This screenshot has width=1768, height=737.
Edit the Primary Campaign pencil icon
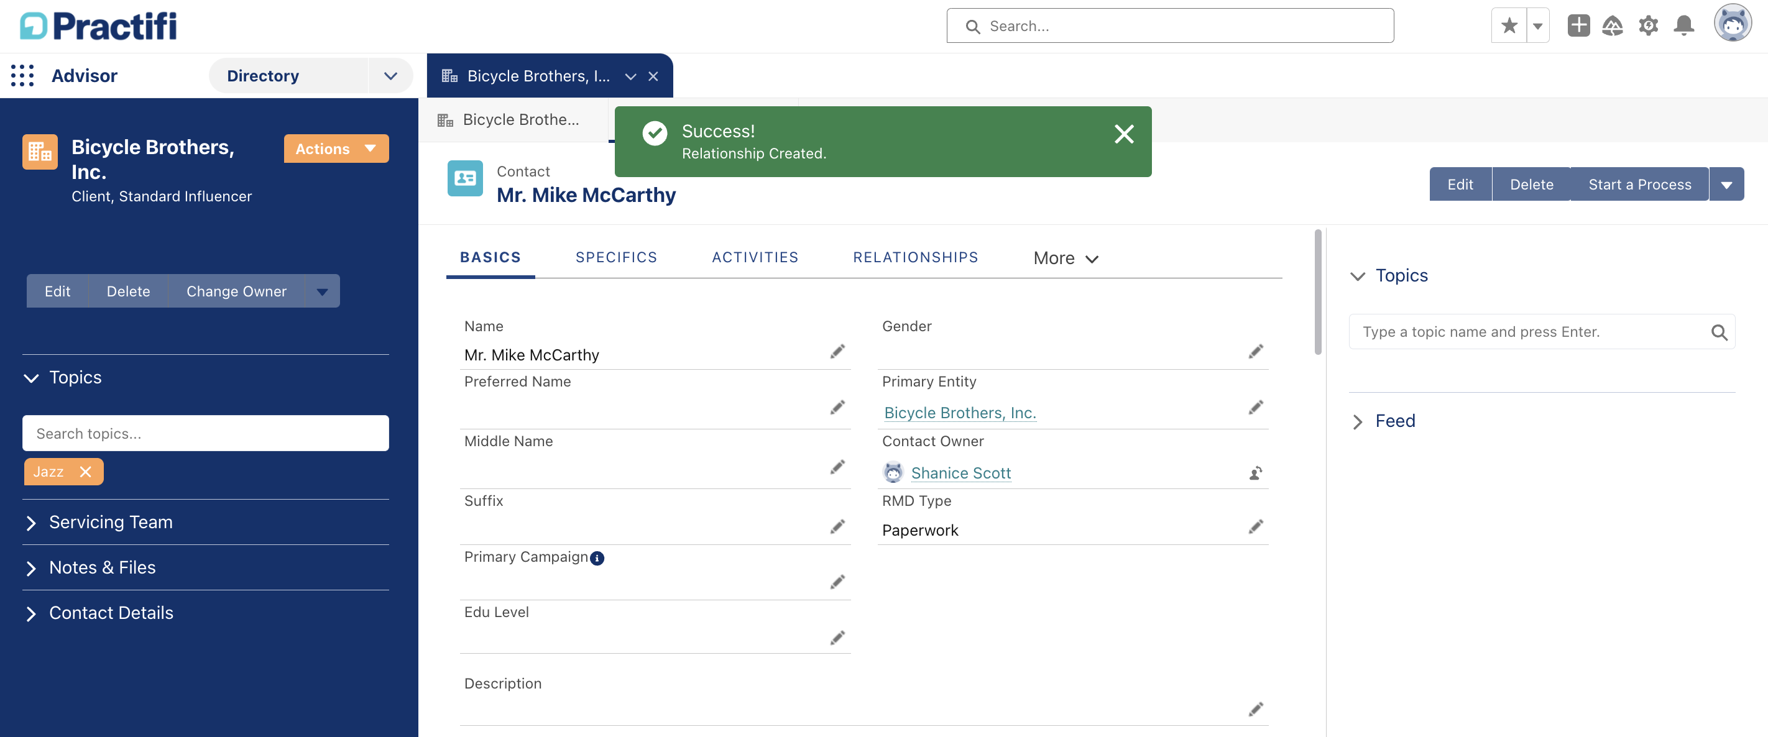(837, 583)
